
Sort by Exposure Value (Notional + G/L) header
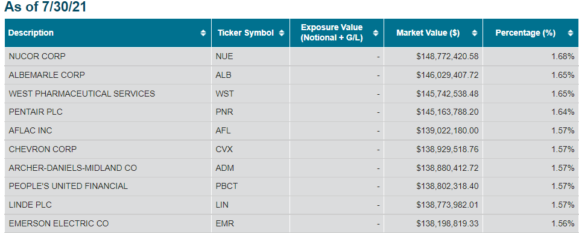tap(337, 33)
